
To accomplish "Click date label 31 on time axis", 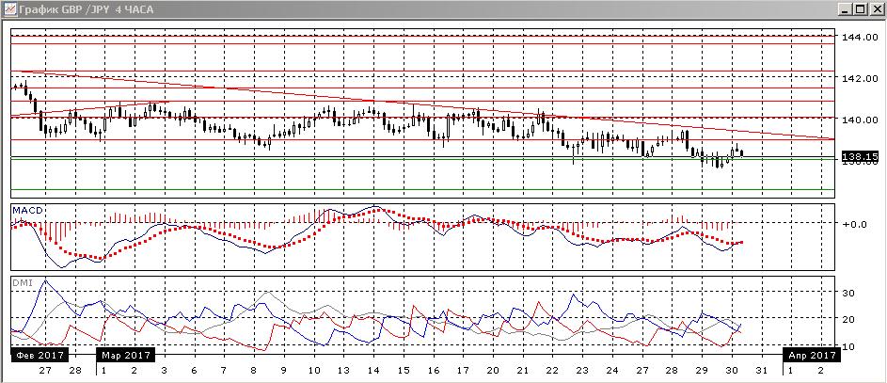I will pos(761,371).
